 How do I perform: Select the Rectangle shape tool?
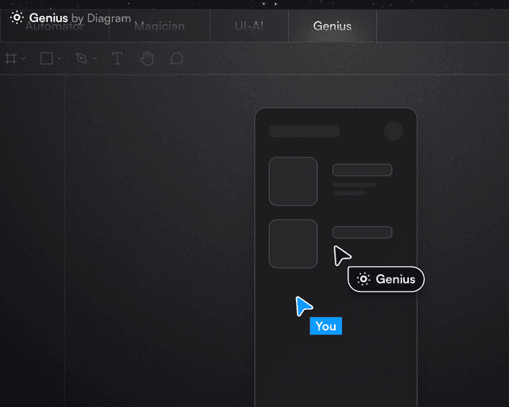pyautogui.click(x=46, y=58)
